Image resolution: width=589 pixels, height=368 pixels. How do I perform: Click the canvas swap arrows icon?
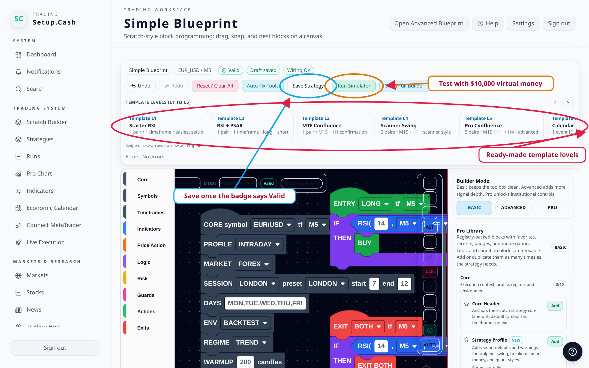(430, 198)
